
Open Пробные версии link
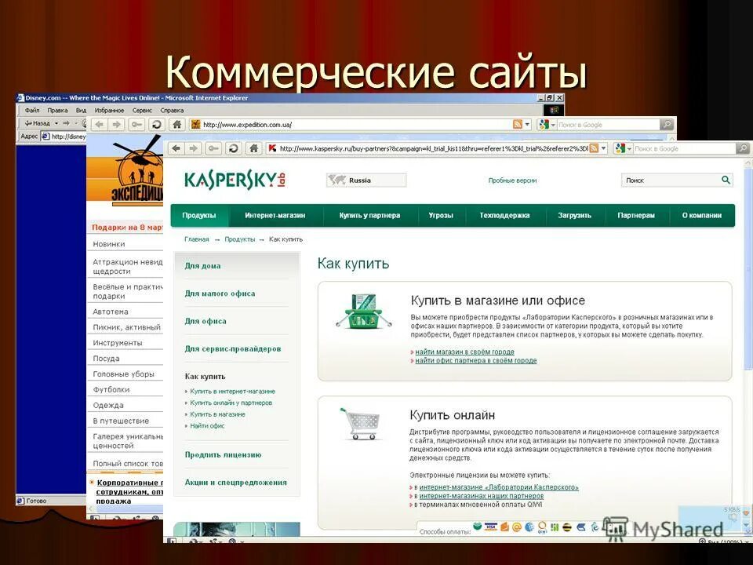[x=512, y=180]
